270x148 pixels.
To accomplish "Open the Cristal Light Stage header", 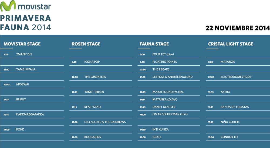I will click(x=231, y=44).
